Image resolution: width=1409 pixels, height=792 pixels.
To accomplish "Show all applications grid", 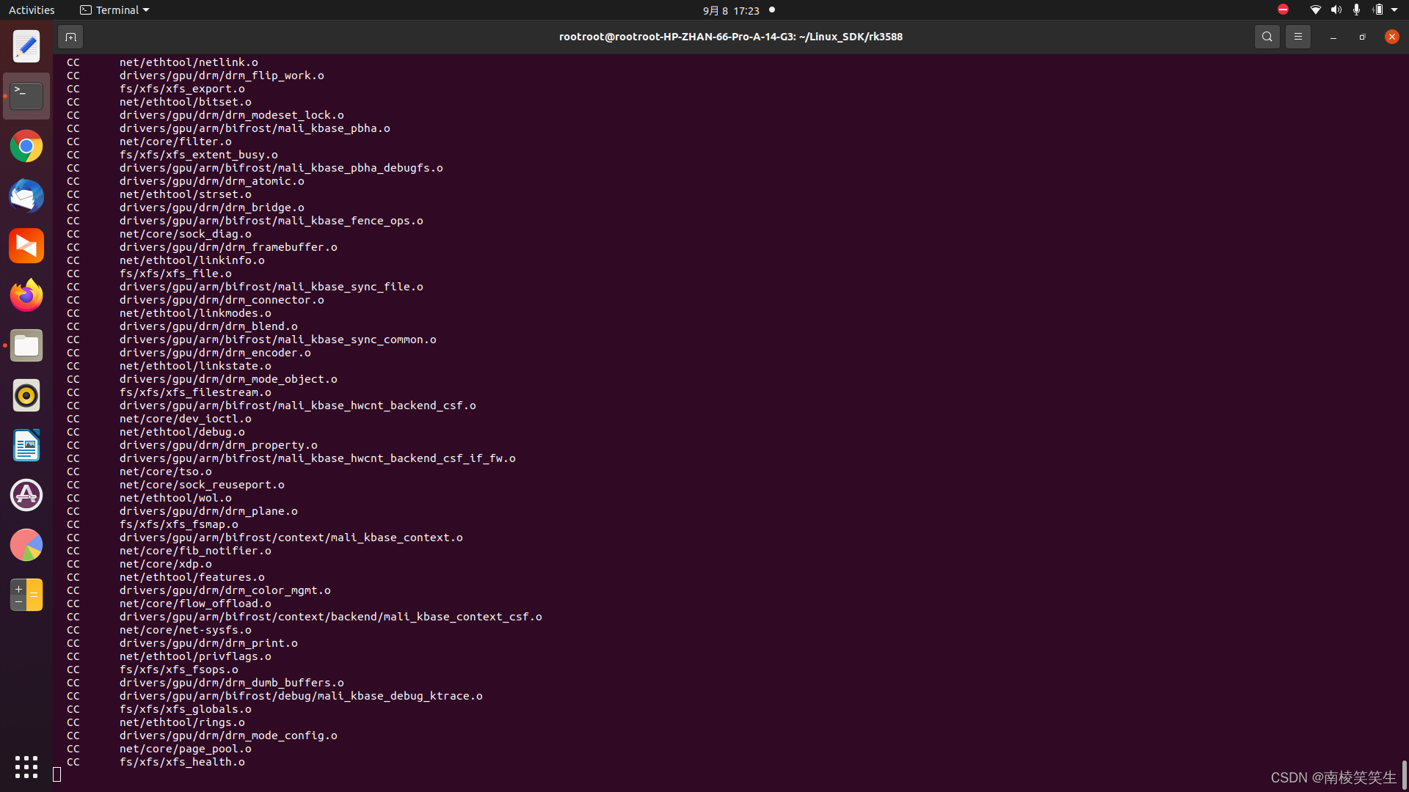I will coord(26,767).
